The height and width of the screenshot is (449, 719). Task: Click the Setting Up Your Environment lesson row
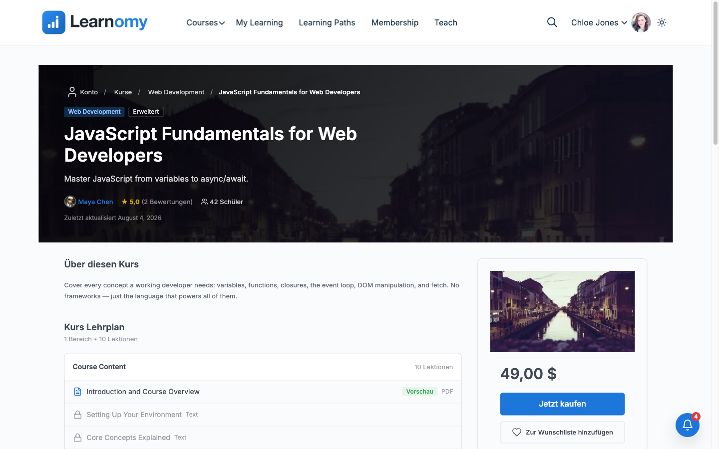coord(263,415)
